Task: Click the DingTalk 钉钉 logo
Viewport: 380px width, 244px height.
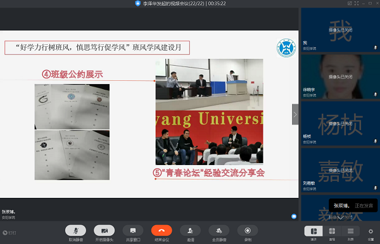Action: 9,233
